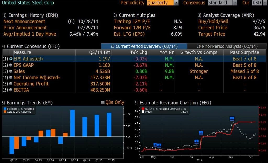This screenshot has width=268, height=163.
Task: Click the Prior Announcement date 07/29/14
Action: pyautogui.click(x=88, y=28)
